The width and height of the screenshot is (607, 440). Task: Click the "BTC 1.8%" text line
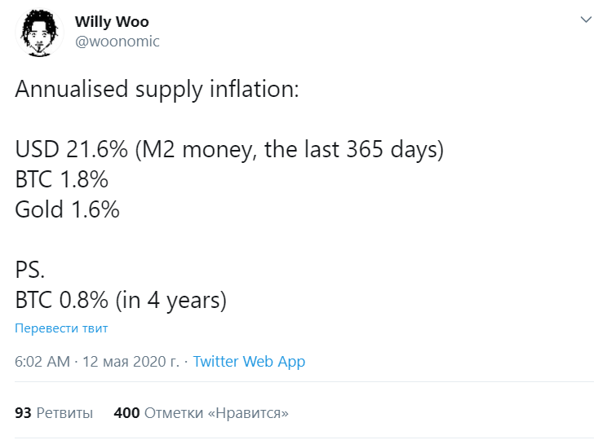coord(61,179)
